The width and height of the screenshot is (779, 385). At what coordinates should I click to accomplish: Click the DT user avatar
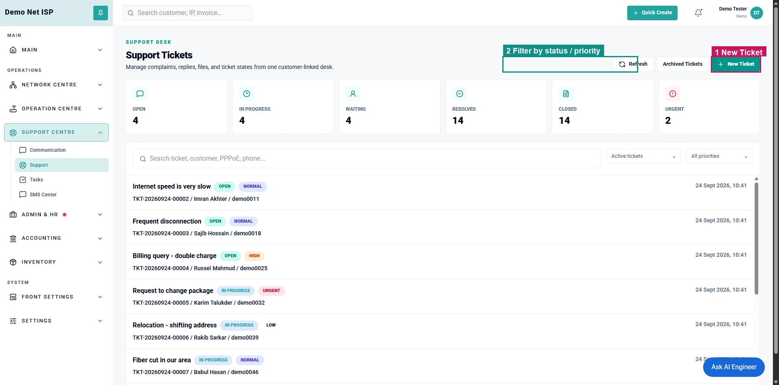click(757, 13)
